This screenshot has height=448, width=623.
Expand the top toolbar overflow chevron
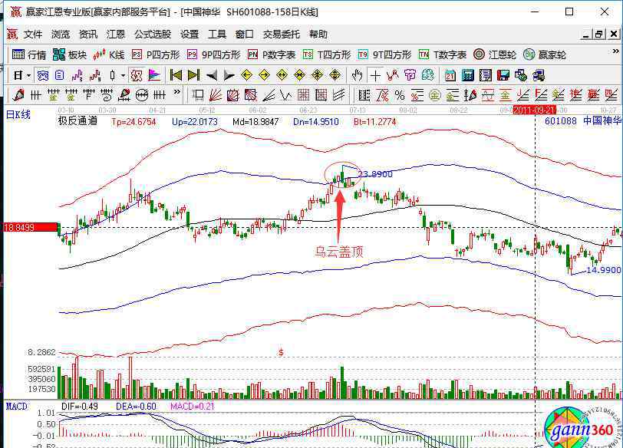pyautogui.click(x=615, y=51)
